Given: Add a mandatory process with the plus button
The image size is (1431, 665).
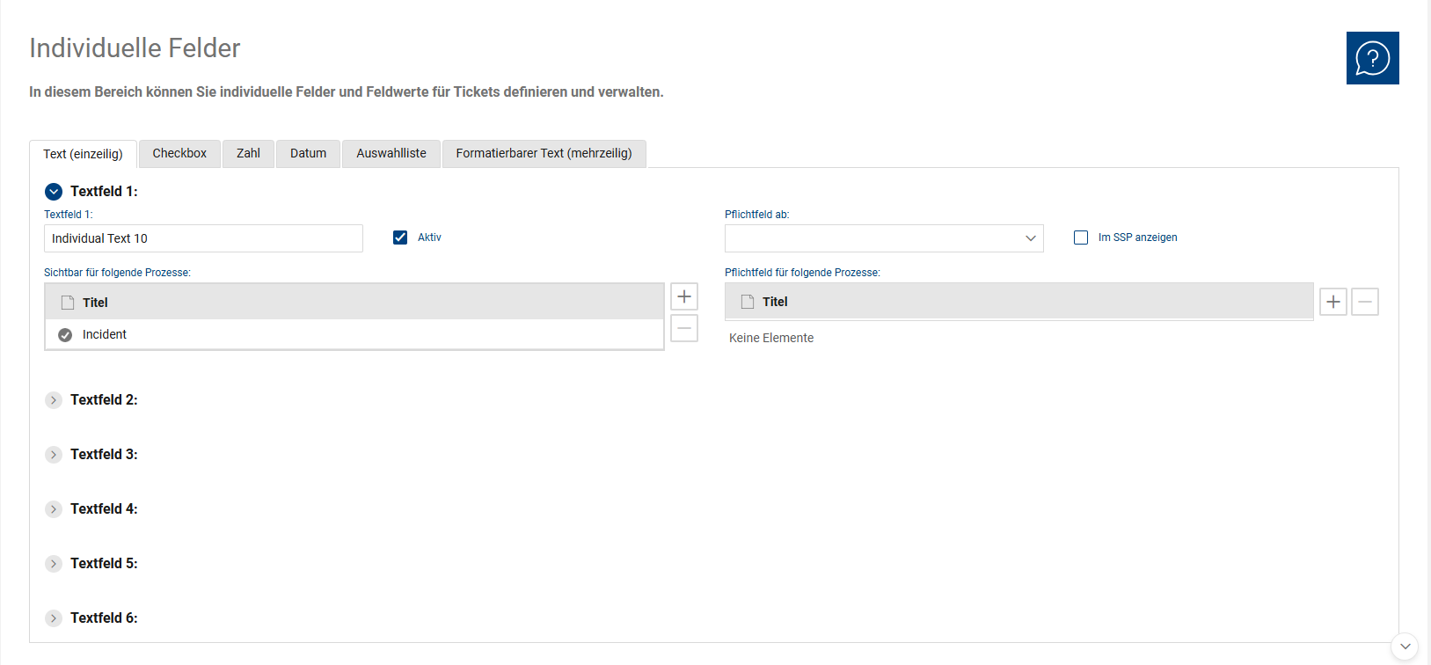Looking at the screenshot, I should point(1333,302).
